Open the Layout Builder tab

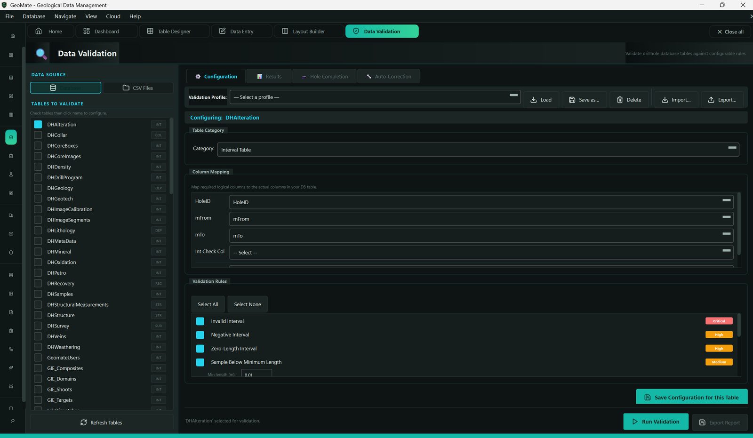(308, 32)
